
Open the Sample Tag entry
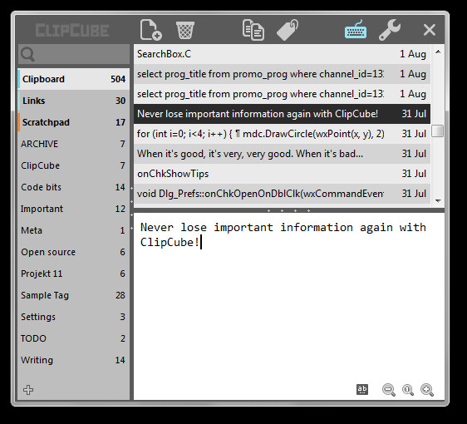coord(74,295)
